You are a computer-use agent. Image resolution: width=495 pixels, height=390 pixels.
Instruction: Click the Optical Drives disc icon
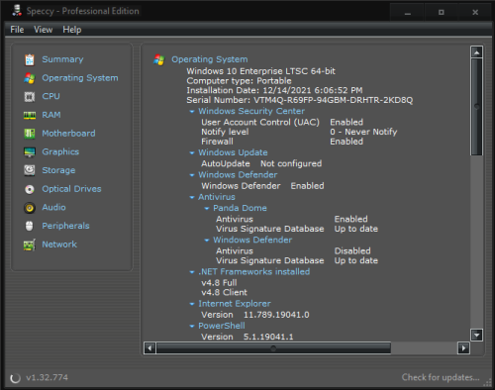[30, 189]
